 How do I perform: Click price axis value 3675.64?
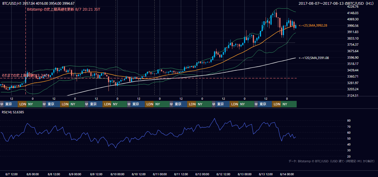tap(353, 51)
